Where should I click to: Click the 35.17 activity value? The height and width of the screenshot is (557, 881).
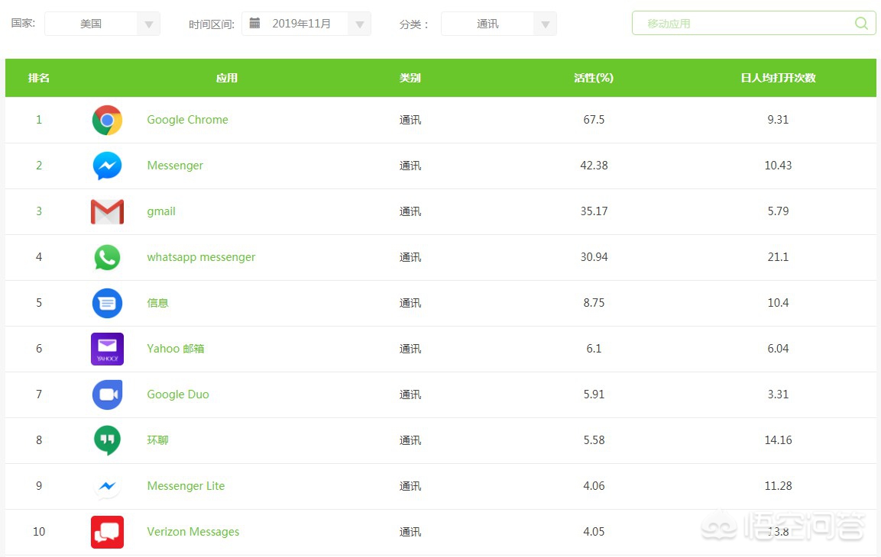[594, 211]
